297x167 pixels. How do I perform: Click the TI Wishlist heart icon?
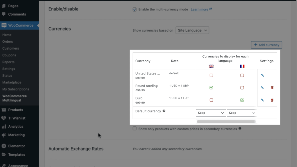click(4, 118)
